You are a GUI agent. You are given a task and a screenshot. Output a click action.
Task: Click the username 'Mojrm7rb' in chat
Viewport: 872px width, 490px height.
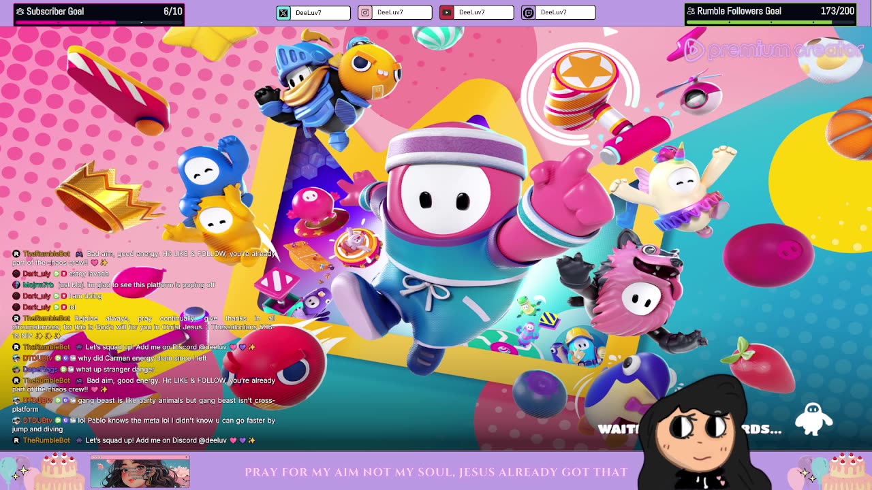pos(38,285)
